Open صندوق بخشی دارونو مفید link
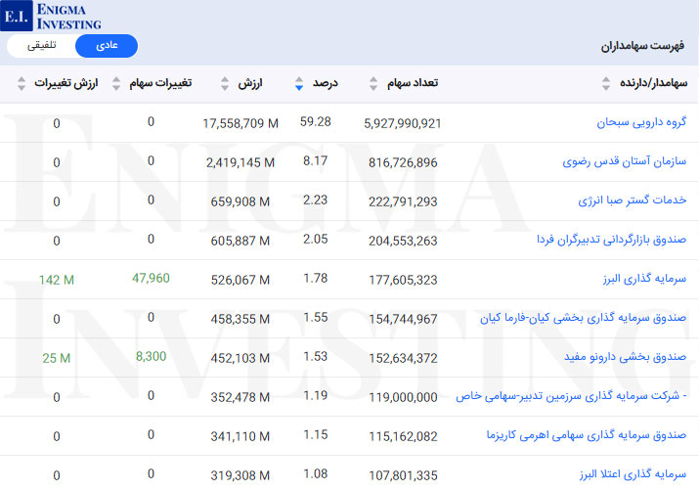 tap(625, 357)
